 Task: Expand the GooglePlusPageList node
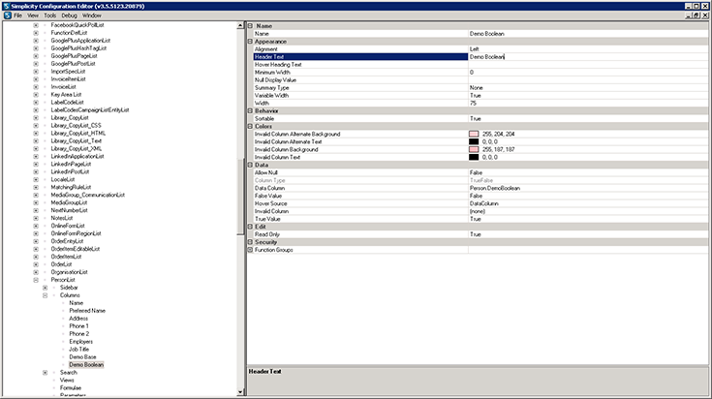(x=36, y=56)
